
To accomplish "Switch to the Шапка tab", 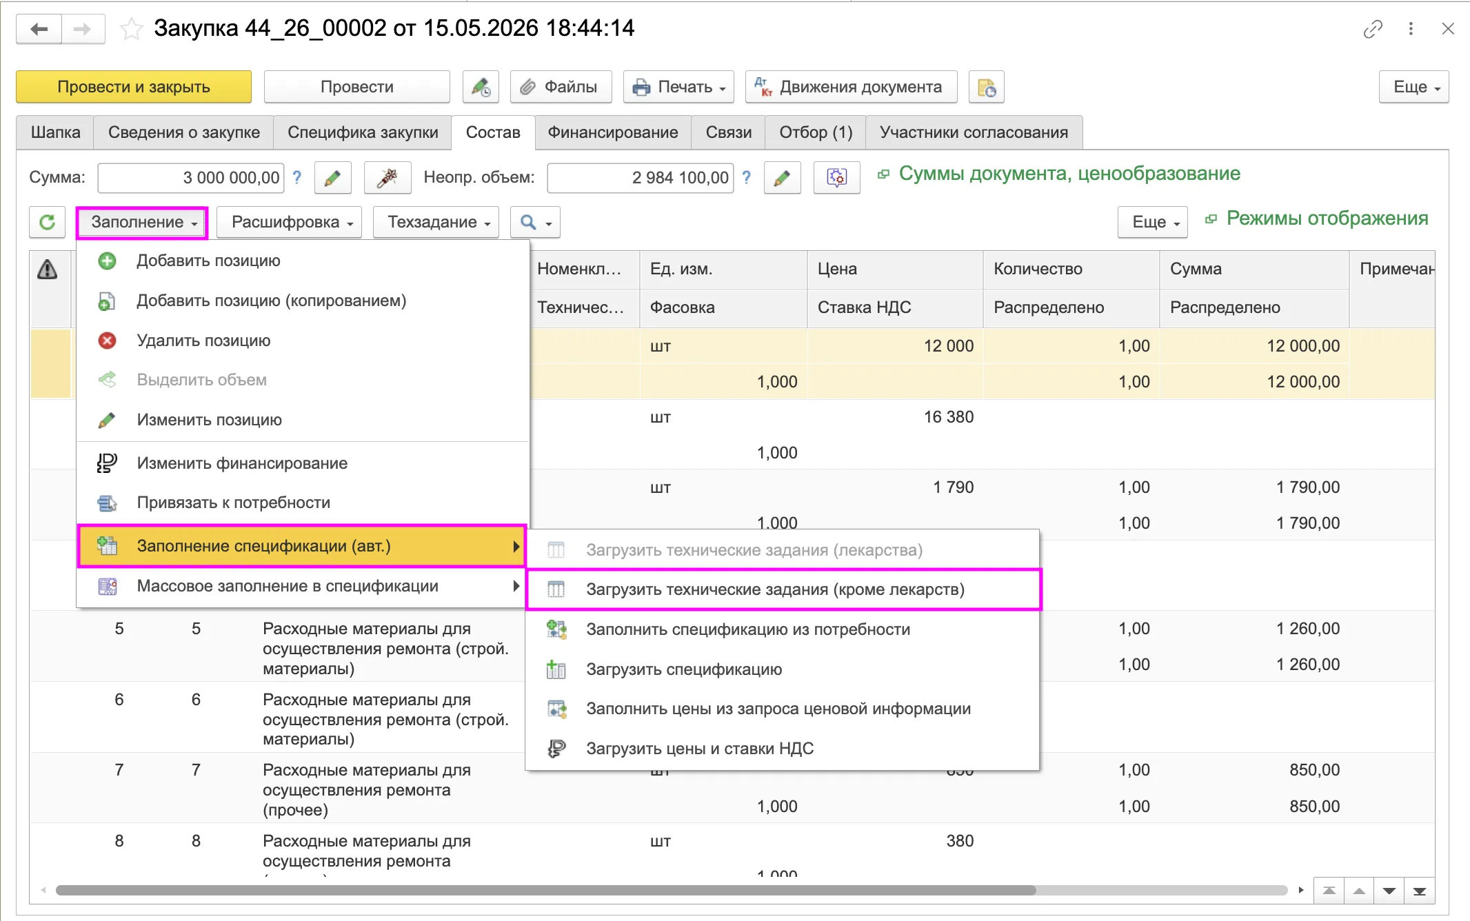I will (x=55, y=132).
